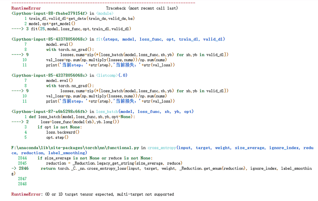Viewport: 318px width, 201px height.
Task: Click line 2845 with _Reduction.legacy_get_string
Action: click(x=114, y=163)
